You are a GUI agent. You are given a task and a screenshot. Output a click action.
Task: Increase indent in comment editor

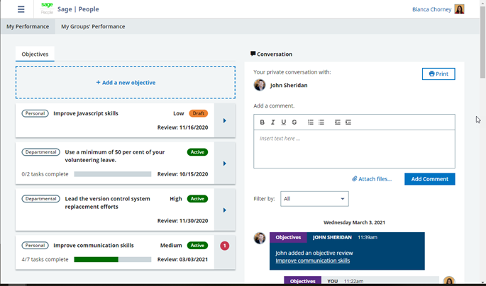pos(348,122)
